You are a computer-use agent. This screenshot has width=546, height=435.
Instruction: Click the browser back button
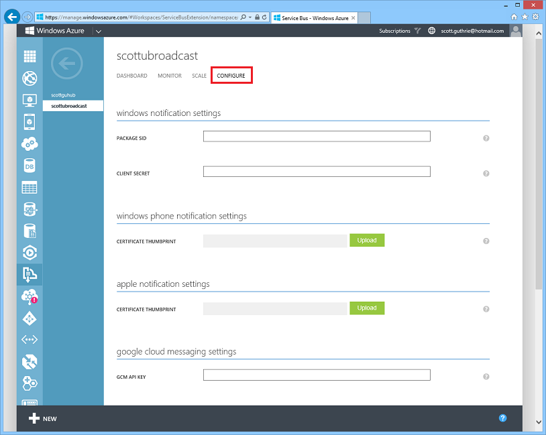click(12, 17)
